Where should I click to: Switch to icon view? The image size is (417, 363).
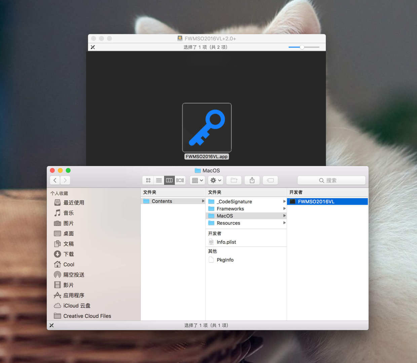148,180
